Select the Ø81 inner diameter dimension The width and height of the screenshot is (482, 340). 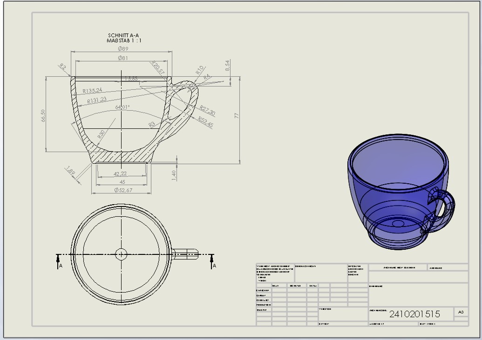(123, 58)
